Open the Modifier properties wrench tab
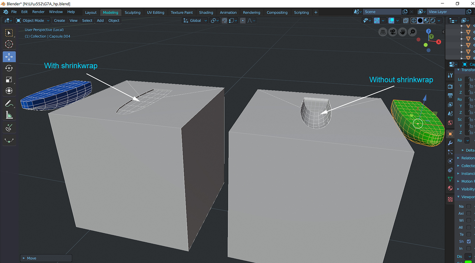Image resolution: width=475 pixels, height=263 pixels. 450,143
